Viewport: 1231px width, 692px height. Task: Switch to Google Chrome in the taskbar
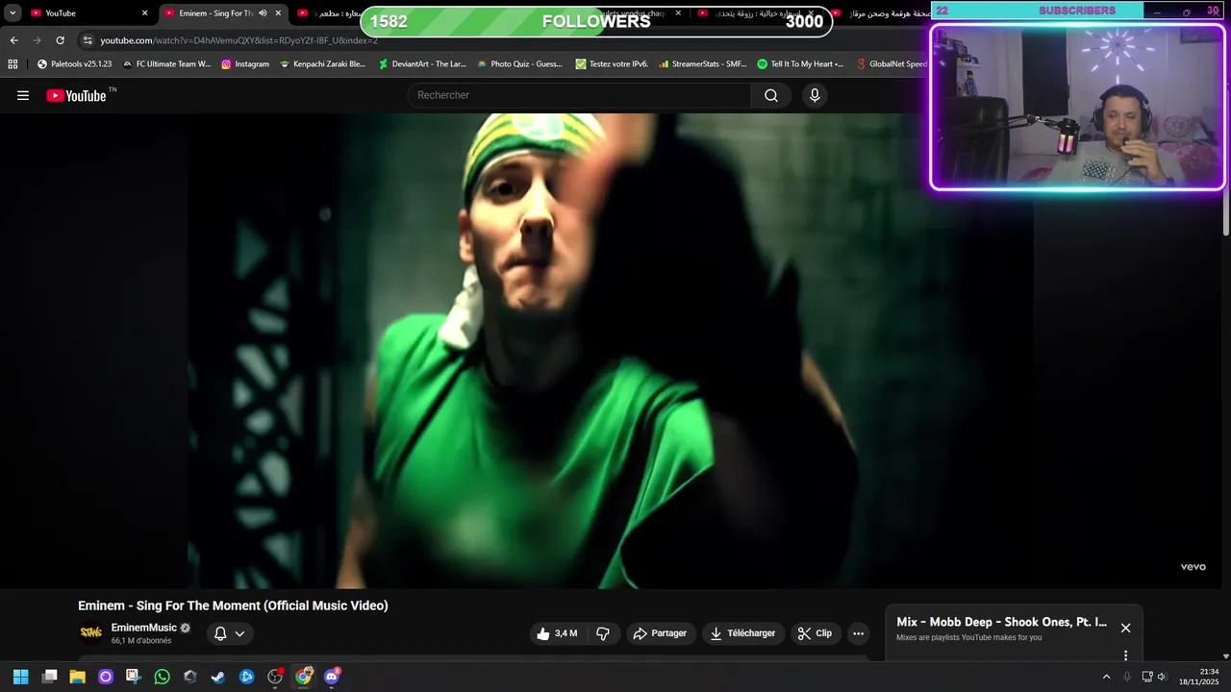click(303, 677)
